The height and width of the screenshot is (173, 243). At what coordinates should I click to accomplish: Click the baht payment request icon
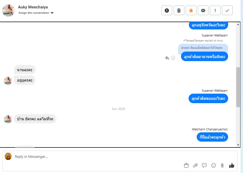222,165
